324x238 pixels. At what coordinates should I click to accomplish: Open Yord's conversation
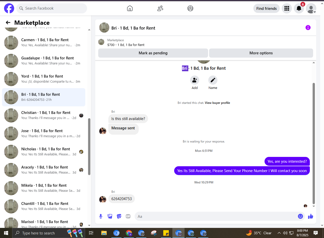pos(44,79)
